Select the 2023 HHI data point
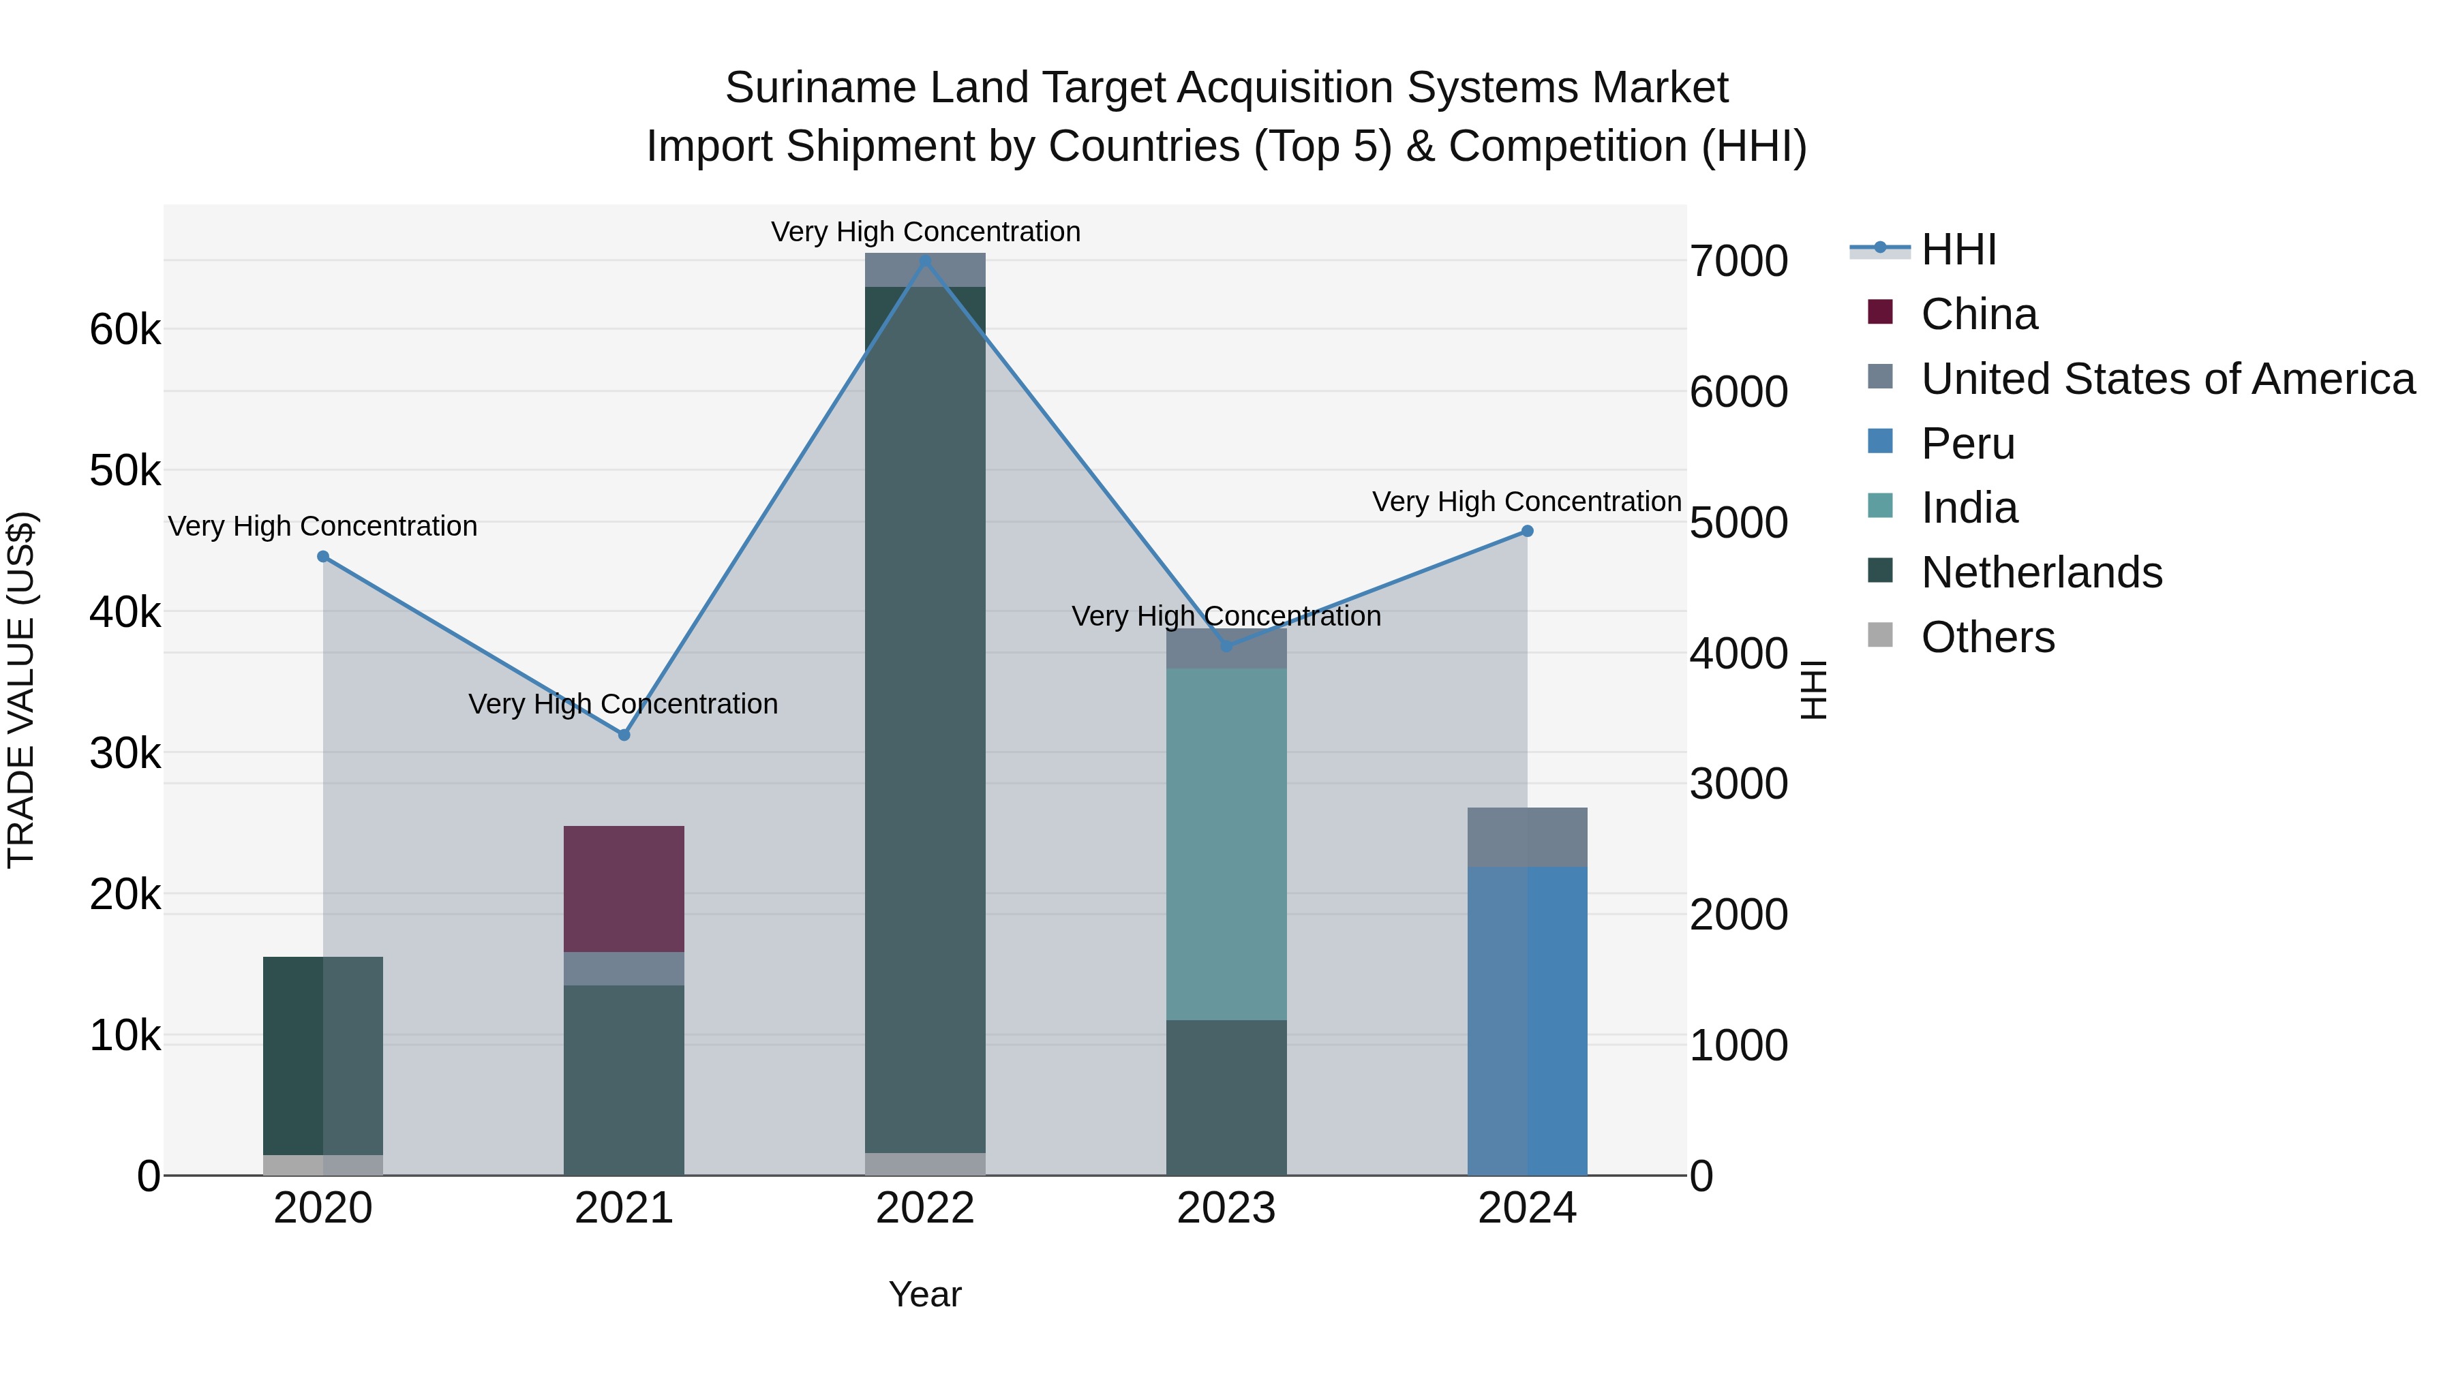 click(x=1226, y=647)
